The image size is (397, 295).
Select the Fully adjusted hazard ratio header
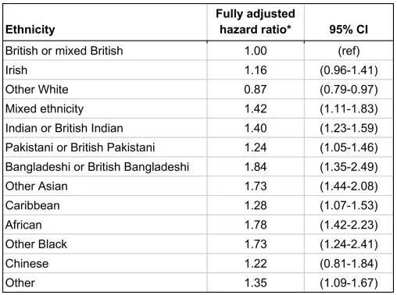click(x=256, y=21)
